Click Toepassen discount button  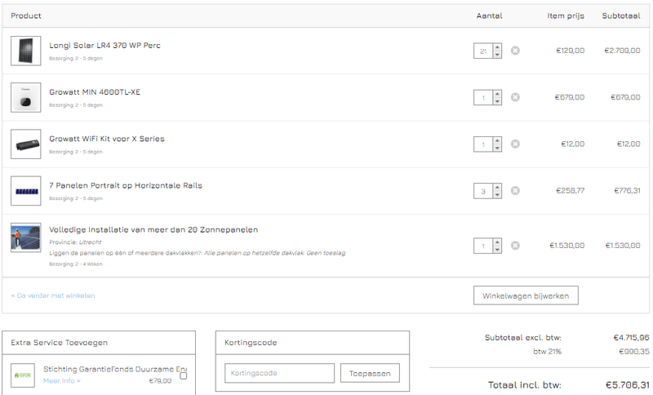pyautogui.click(x=370, y=373)
